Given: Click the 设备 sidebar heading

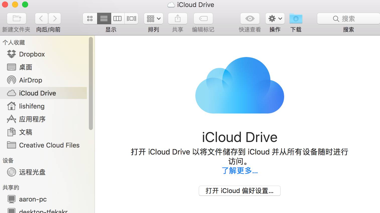Looking at the screenshot, I should click(8, 160).
